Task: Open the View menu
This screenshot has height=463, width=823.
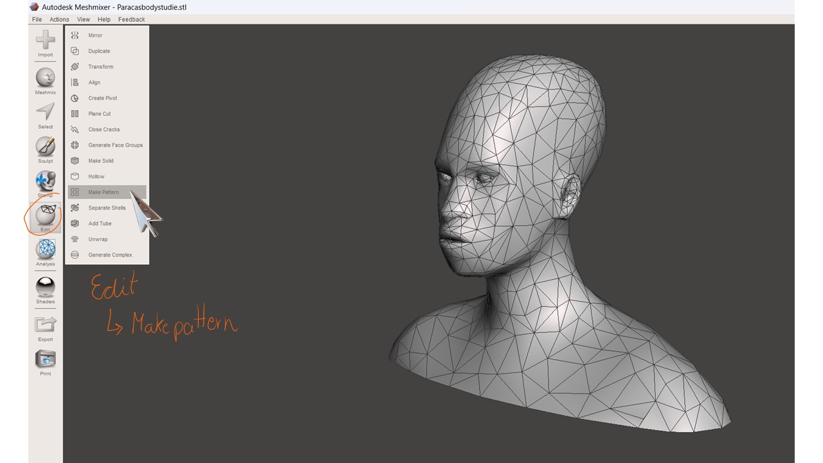Action: pos(84,19)
